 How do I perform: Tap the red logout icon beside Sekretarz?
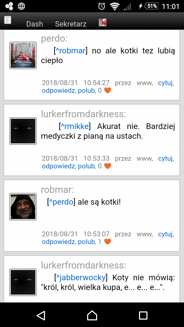pos(103,22)
